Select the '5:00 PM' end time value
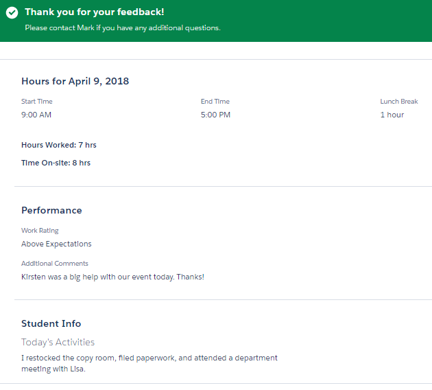 215,115
